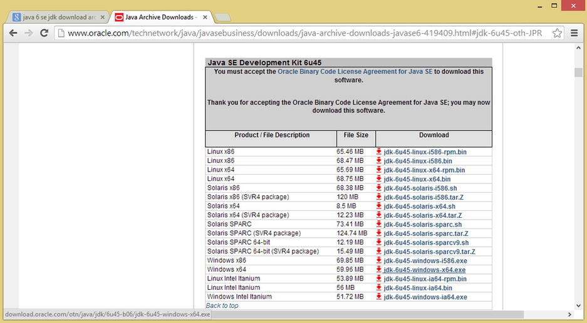Close the 'java 6 se jdk download' tab
Screen dimensions: 587x323
click(x=103, y=18)
